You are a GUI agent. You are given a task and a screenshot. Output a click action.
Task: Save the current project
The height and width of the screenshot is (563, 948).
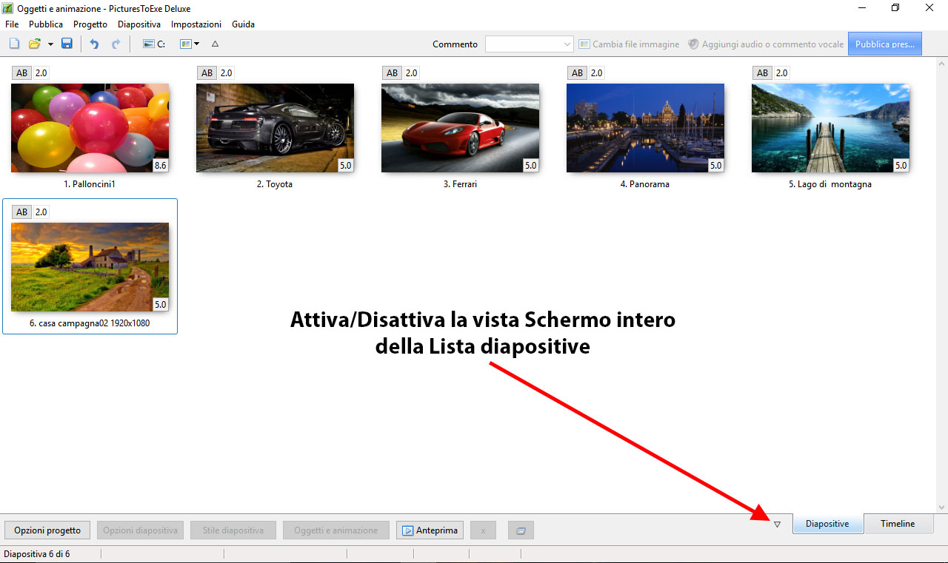67,44
